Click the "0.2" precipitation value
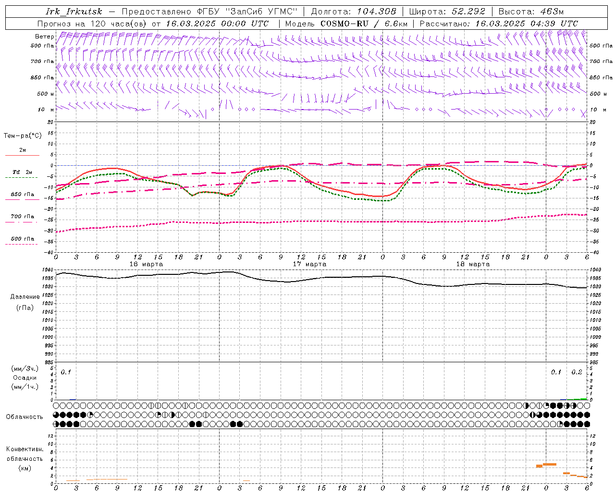 click(577, 372)
